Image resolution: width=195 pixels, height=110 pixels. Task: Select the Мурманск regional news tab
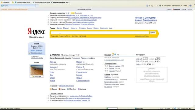coord(78,13)
